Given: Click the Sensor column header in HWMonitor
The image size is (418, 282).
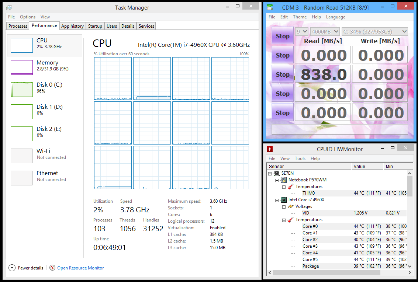Looking at the screenshot, I should 309,166.
